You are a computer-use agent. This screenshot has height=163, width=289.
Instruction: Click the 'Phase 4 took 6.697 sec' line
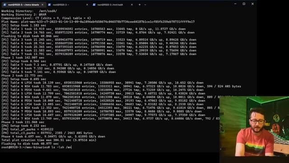[53, 137]
